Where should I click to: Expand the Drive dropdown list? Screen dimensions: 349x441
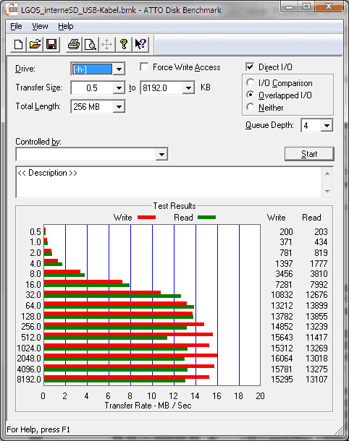[119, 69]
